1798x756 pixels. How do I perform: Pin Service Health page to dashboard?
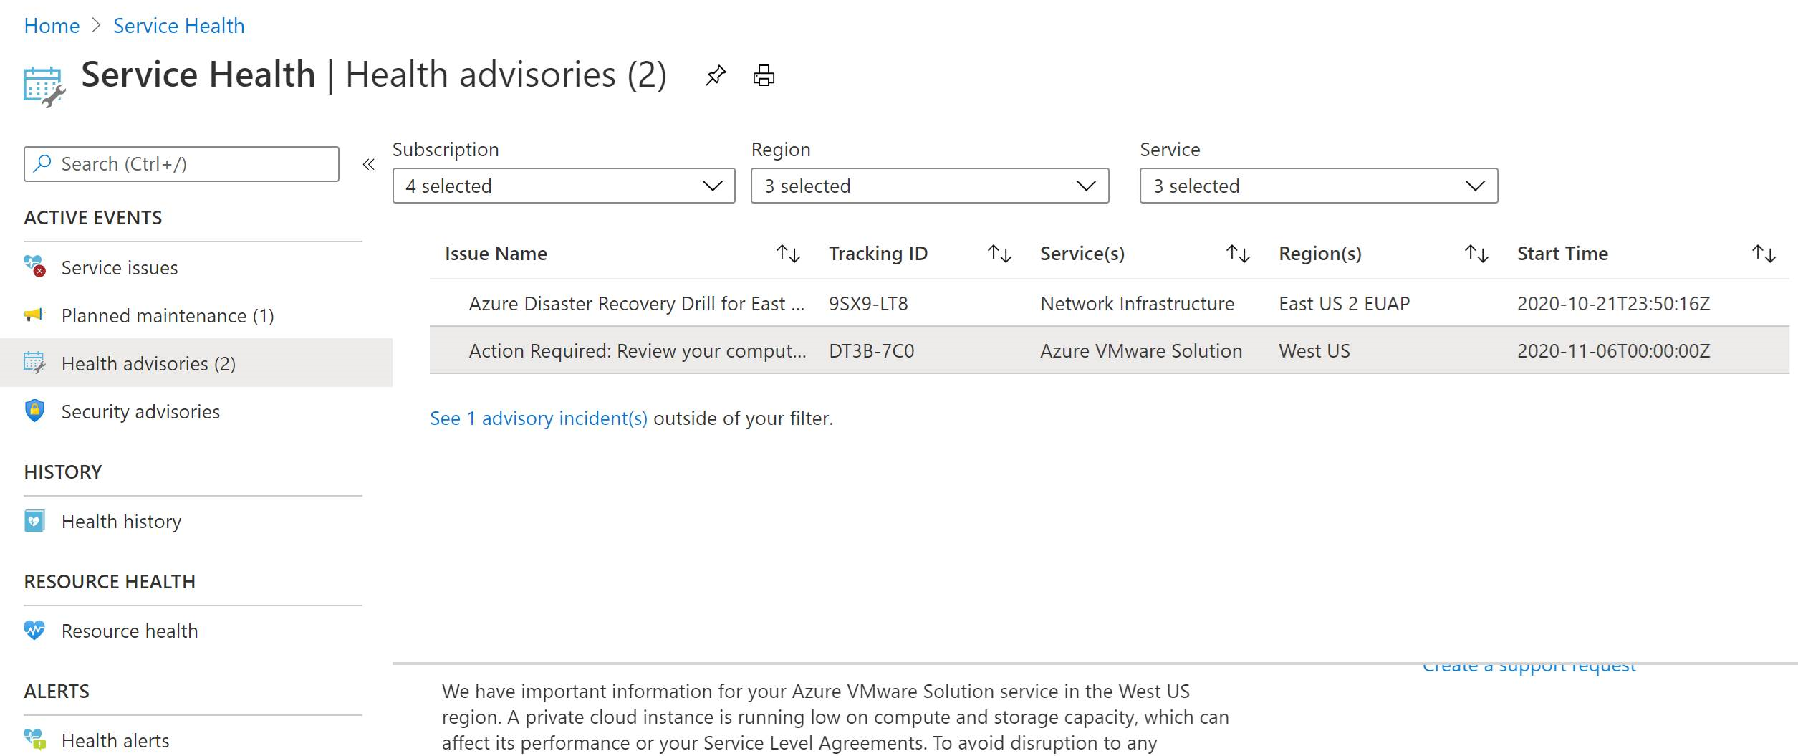715,75
